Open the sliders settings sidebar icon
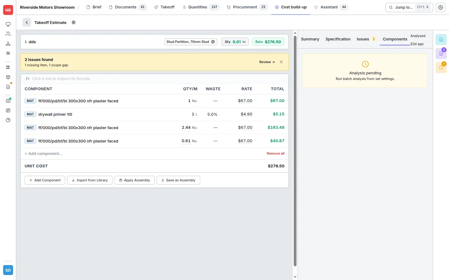This screenshot has width=449, height=280. 8,53
